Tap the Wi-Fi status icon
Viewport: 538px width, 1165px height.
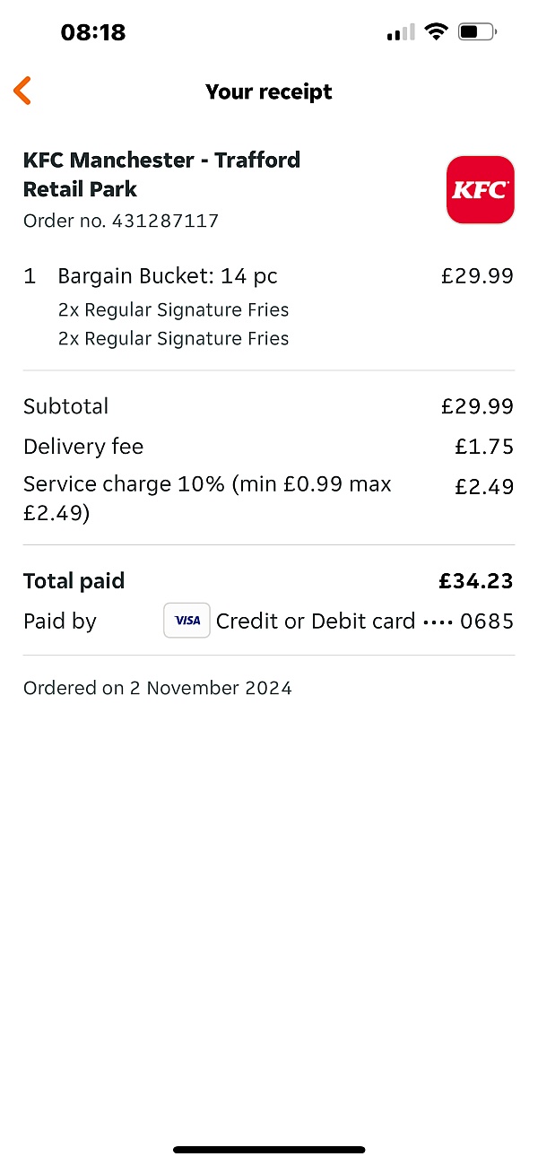coord(437,33)
